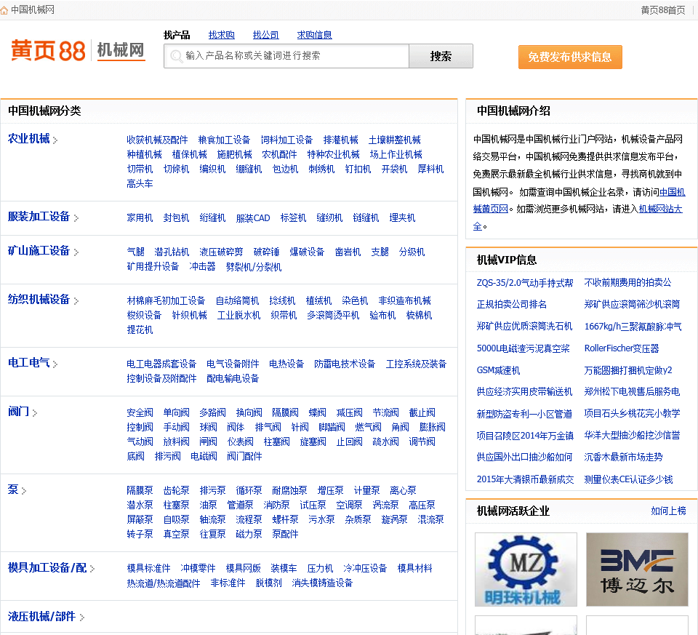Screen dimensions: 698x635
Task: Expand arrow next to 模具加工设备/配
Action: coord(92,569)
